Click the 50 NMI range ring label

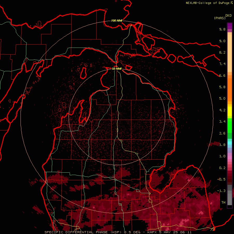pyautogui.click(x=117, y=69)
